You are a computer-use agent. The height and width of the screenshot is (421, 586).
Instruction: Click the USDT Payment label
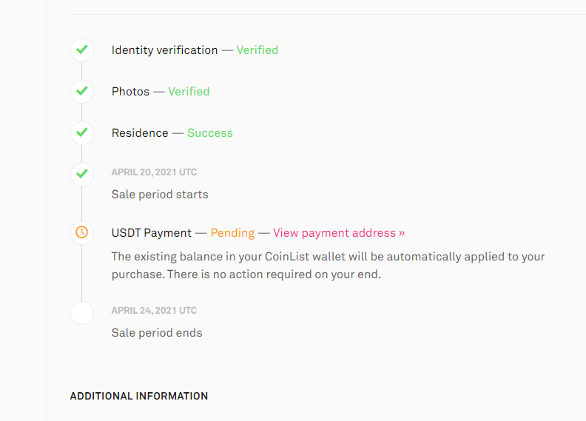click(152, 233)
